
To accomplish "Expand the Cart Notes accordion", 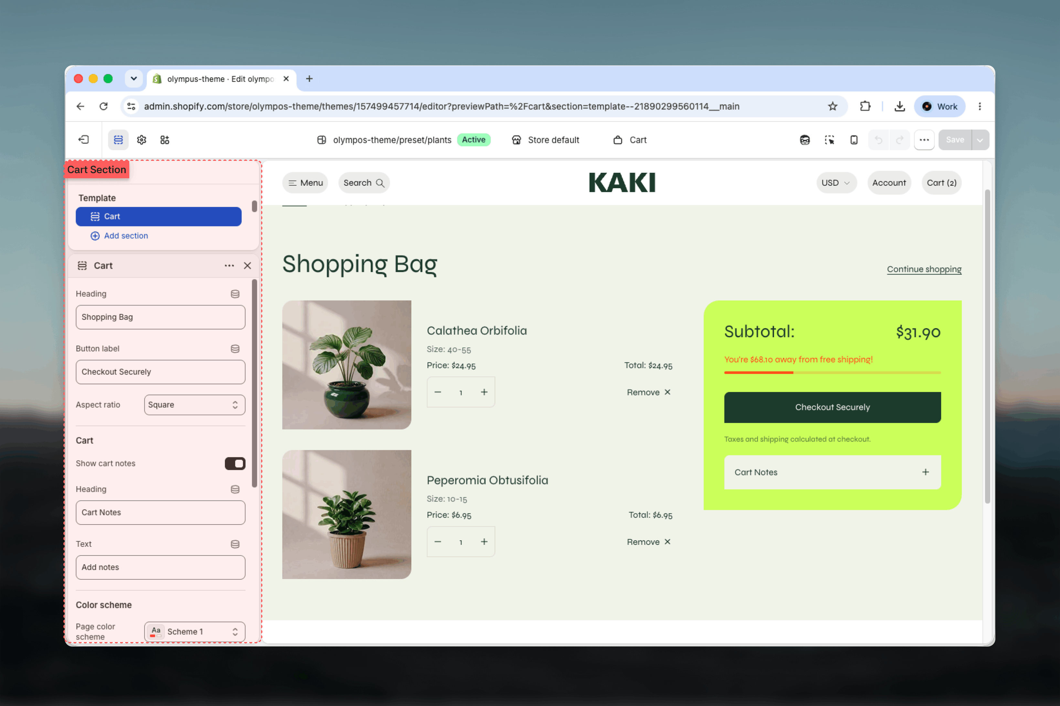I will [x=832, y=472].
